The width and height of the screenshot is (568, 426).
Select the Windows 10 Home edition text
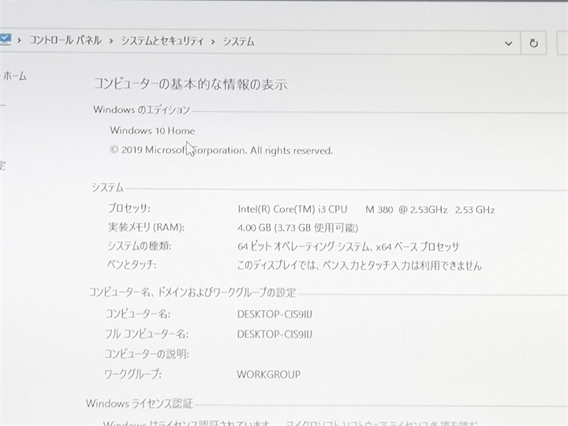tap(152, 130)
